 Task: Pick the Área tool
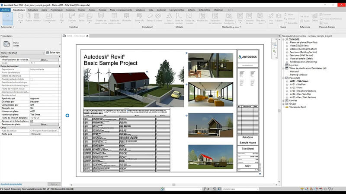tap(240, 18)
